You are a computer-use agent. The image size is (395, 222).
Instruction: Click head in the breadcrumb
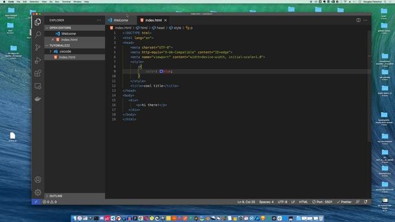[x=160, y=28]
